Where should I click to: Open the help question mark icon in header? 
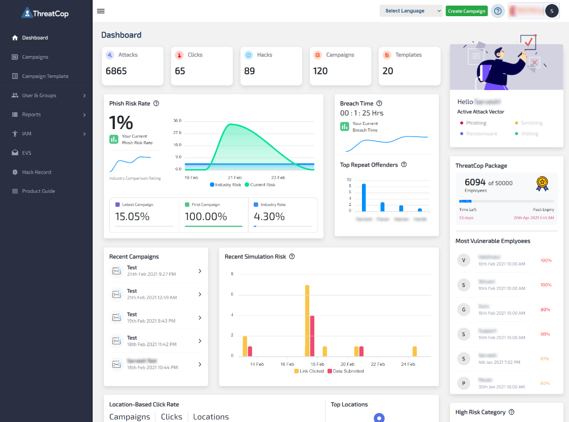click(498, 11)
